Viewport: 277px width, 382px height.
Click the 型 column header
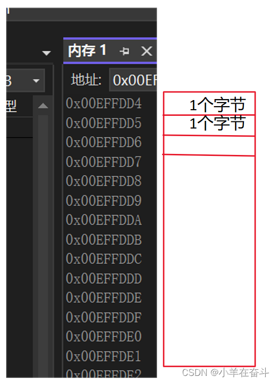(x=11, y=106)
